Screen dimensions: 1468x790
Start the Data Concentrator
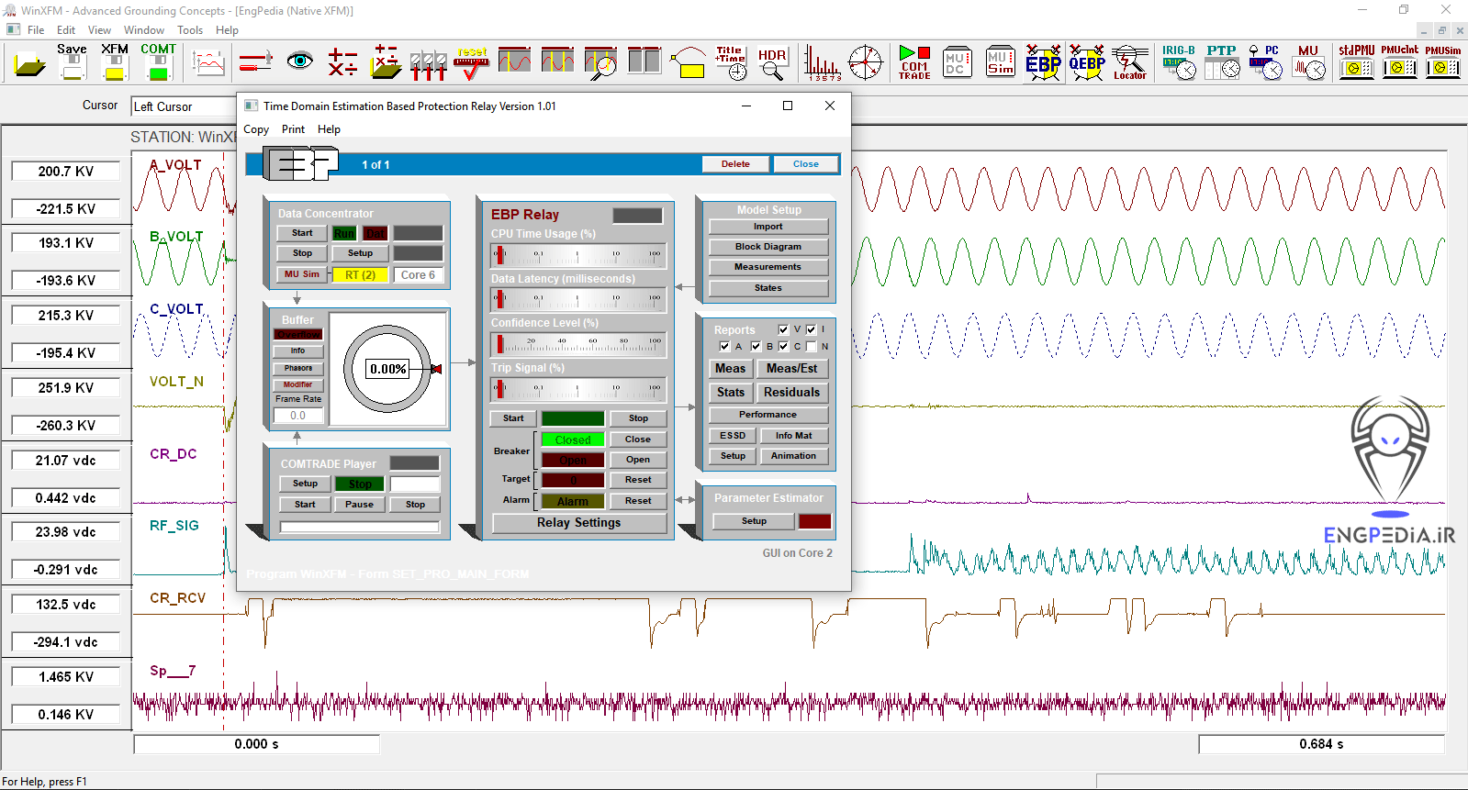click(302, 233)
